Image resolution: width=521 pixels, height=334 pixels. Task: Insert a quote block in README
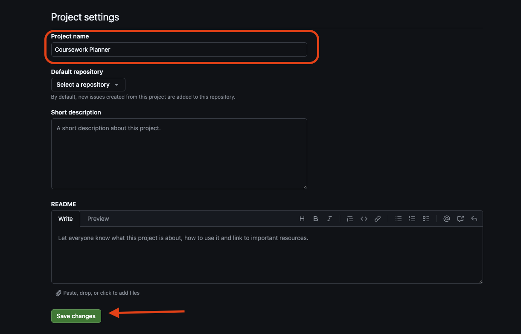(x=350, y=219)
